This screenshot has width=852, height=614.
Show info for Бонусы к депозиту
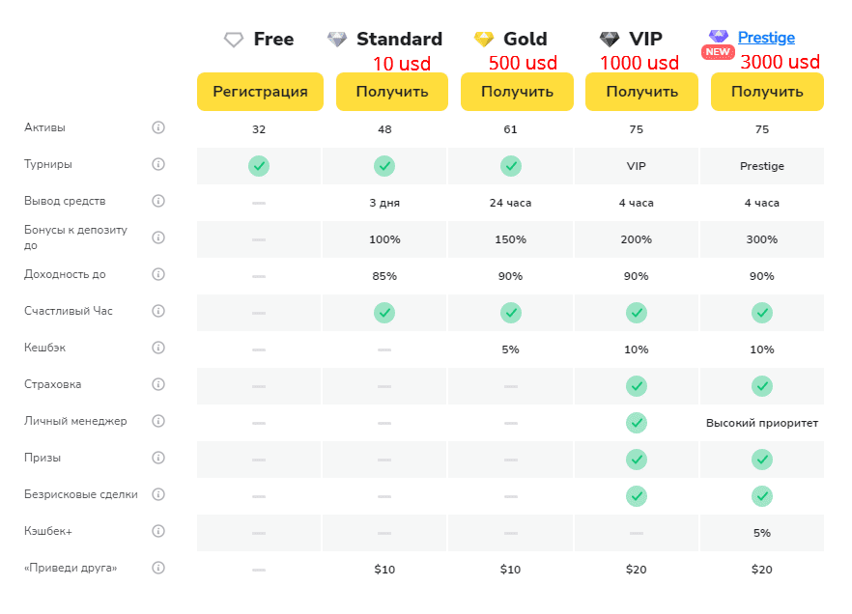coord(158,237)
